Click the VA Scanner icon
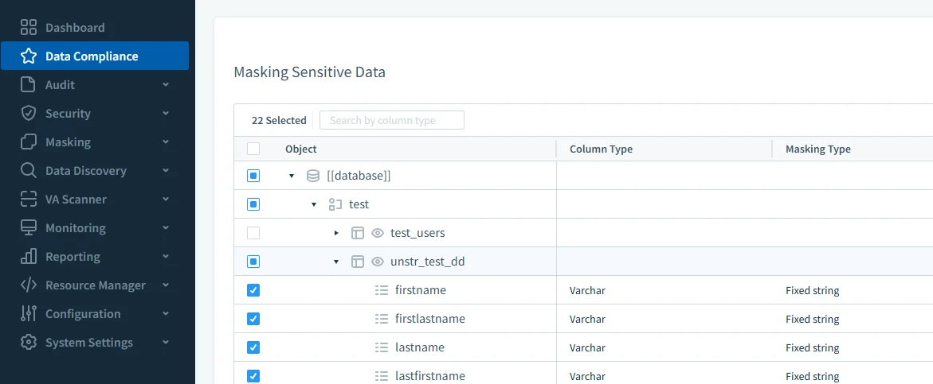 click(29, 200)
